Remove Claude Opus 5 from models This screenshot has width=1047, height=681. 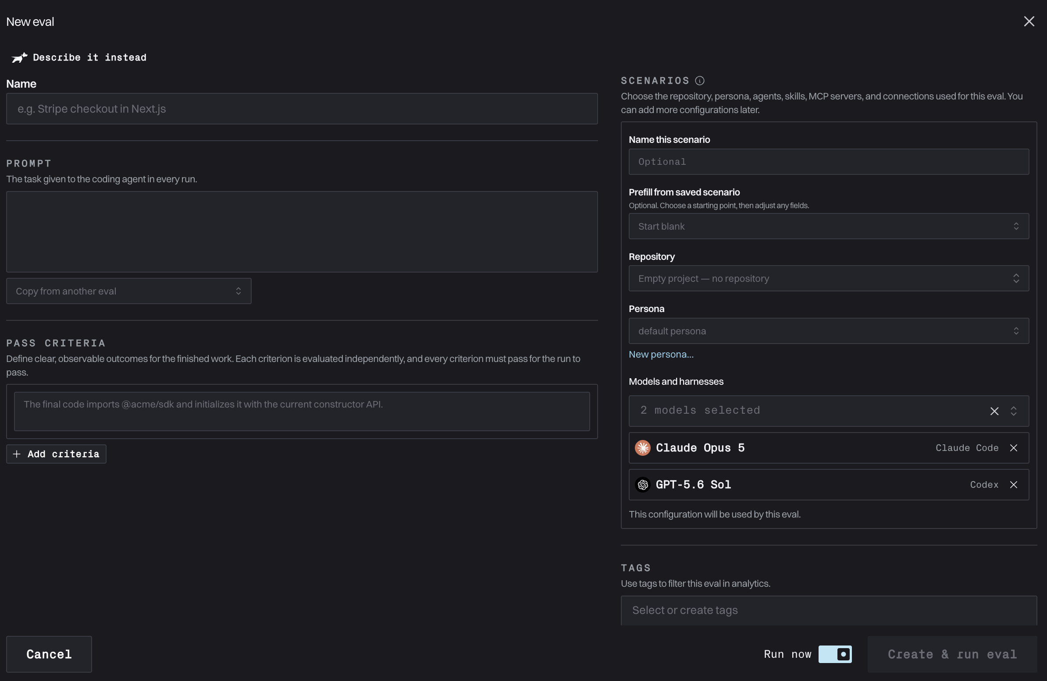[1014, 448]
